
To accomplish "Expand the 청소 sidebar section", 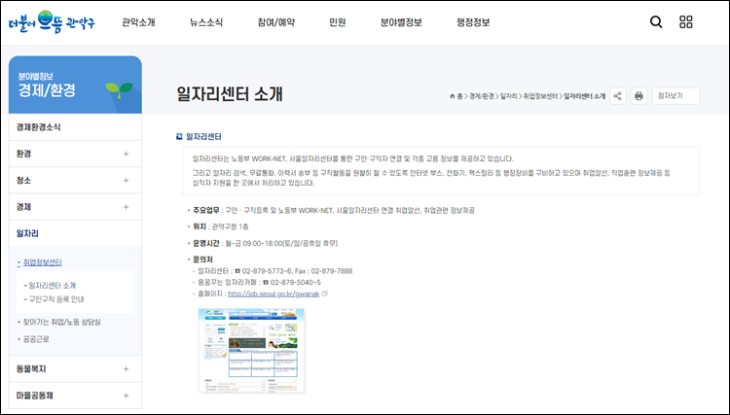I will (75, 181).
